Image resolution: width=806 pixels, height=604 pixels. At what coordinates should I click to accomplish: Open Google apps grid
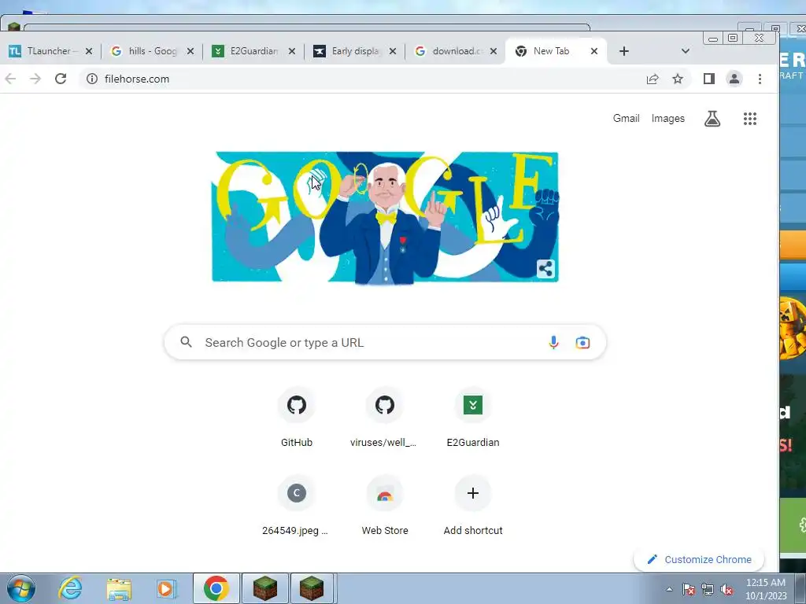coord(750,119)
